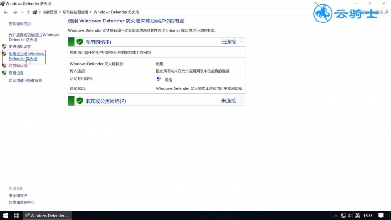The image size is (391, 220).
Task: Open the clock showing 16:55
Action: (x=368, y=216)
